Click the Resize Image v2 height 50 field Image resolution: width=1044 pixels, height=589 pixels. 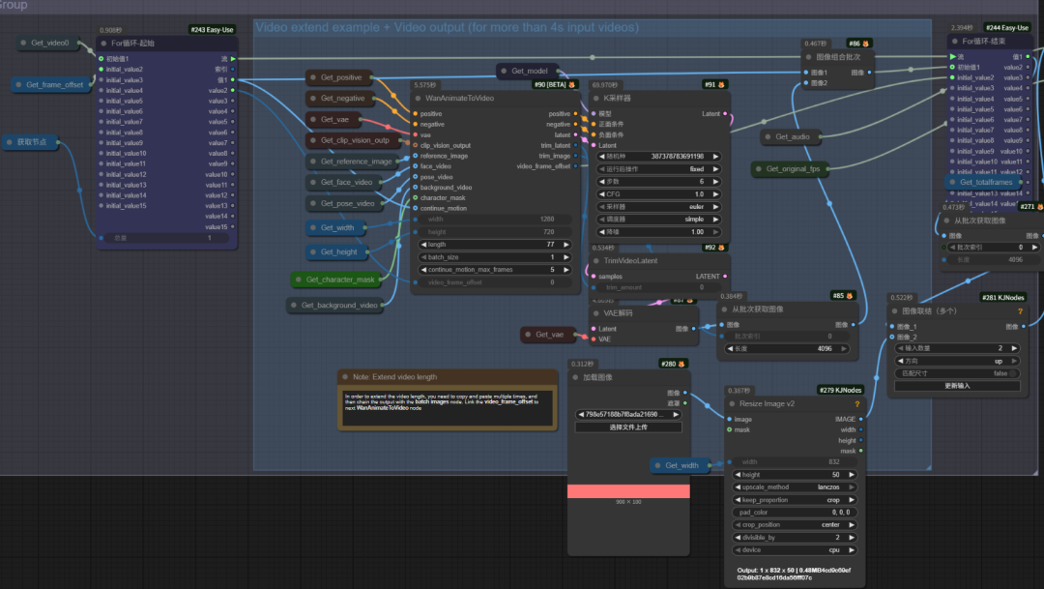point(795,475)
